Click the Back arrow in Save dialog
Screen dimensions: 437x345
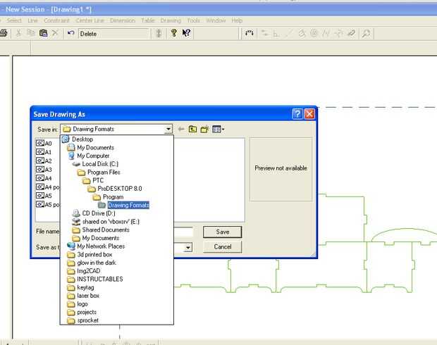tap(181, 130)
